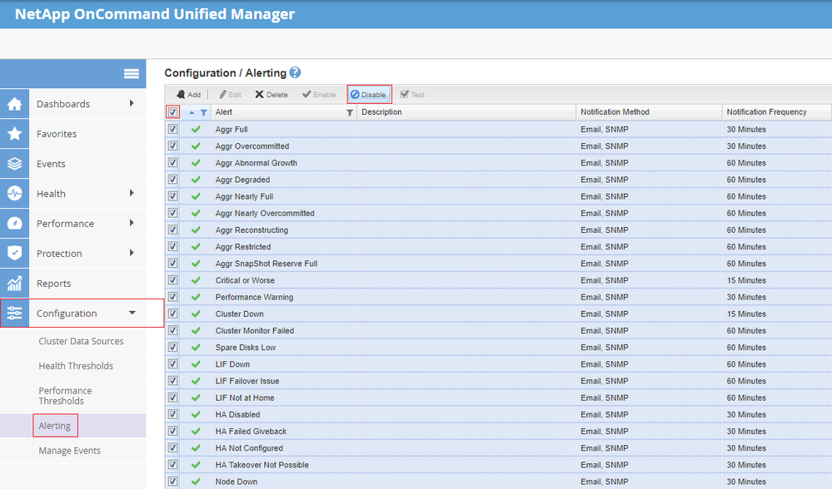Open Reports in the sidebar
832x489 pixels.
click(x=53, y=284)
